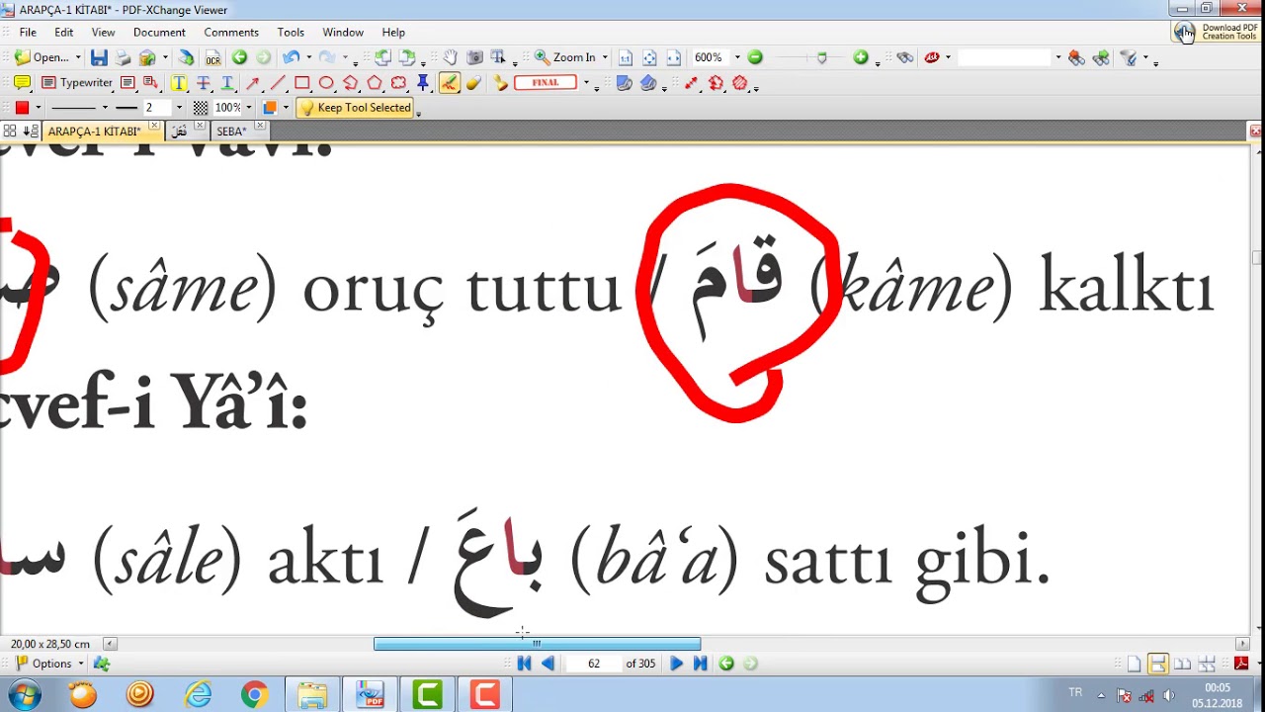This screenshot has height=712, width=1265.
Task: Go to the next page
Action: pyautogui.click(x=676, y=664)
